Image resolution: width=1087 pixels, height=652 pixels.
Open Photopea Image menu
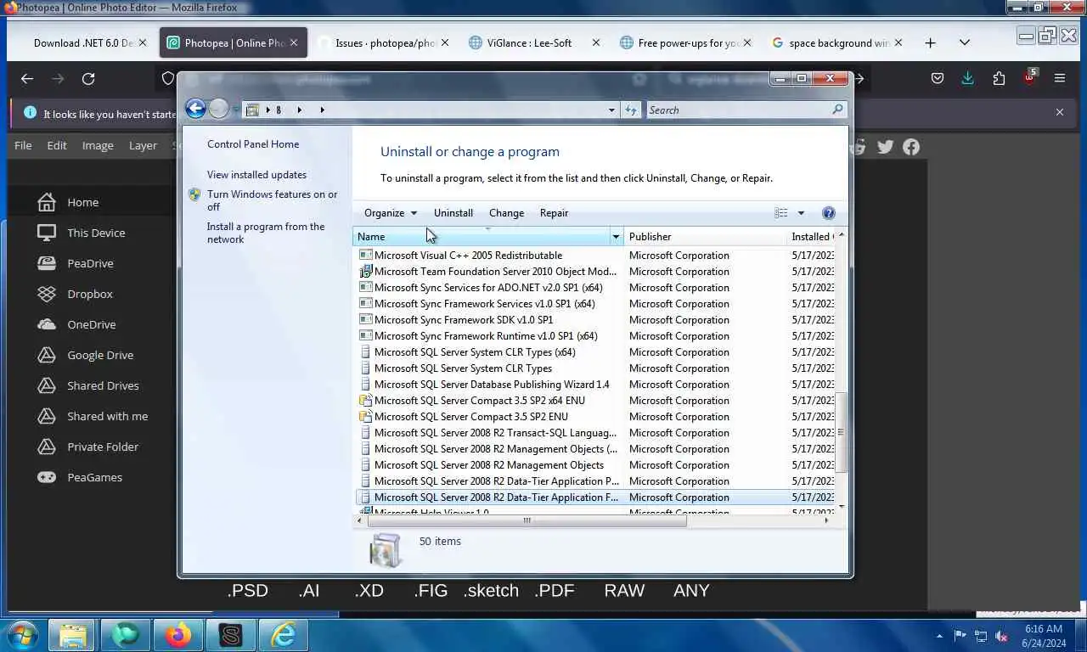tap(98, 145)
